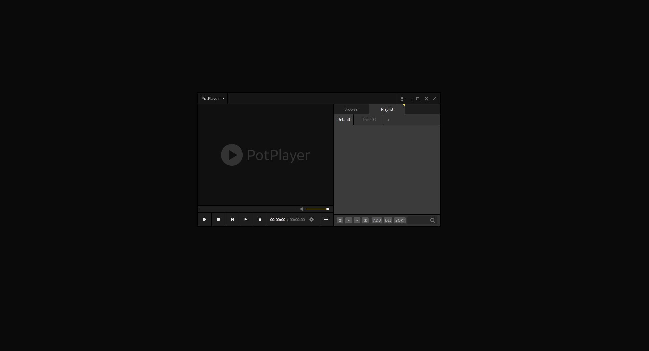Toggle always-on-top with the pin icon

click(402, 99)
